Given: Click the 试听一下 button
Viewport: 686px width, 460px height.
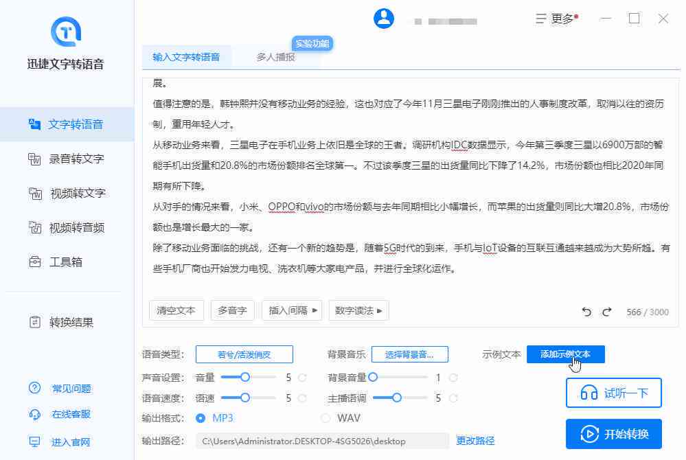Looking at the screenshot, I should 613,393.
